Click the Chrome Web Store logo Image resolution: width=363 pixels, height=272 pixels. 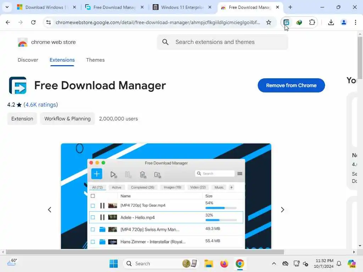[x=22, y=42]
